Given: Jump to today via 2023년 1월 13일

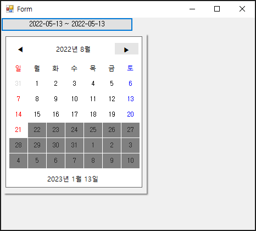Looking at the screenshot, I should tap(73, 179).
